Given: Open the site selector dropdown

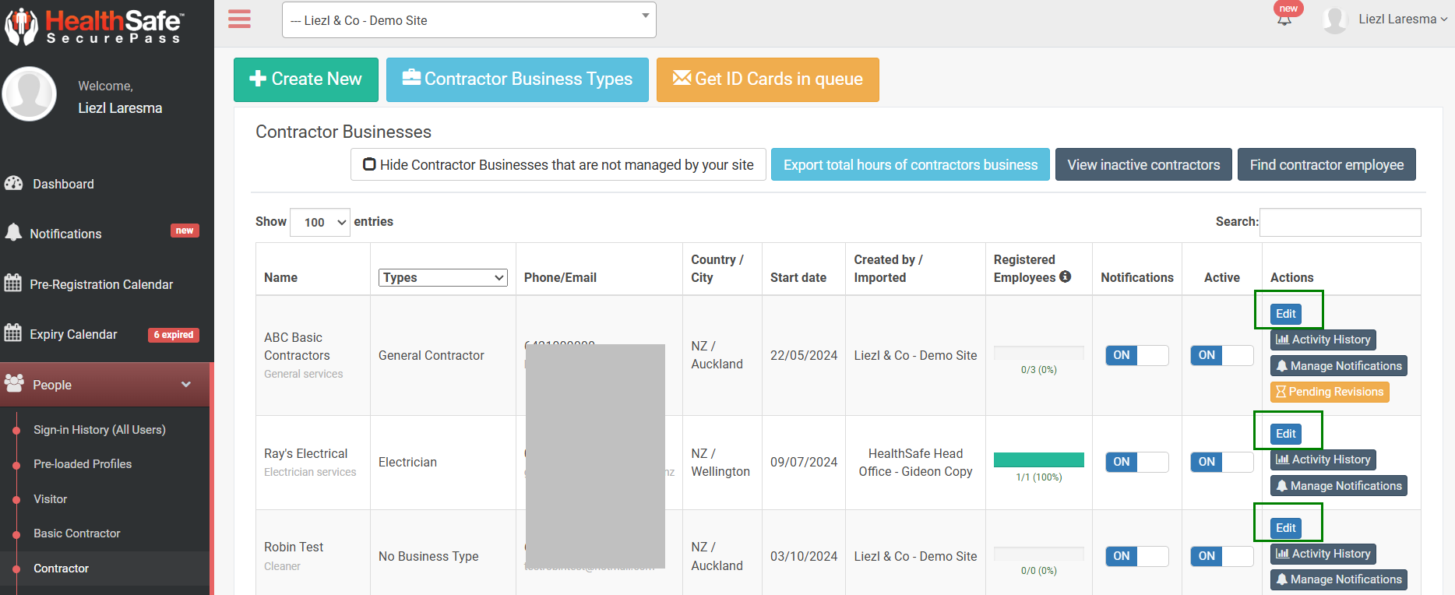Looking at the screenshot, I should 469,20.
